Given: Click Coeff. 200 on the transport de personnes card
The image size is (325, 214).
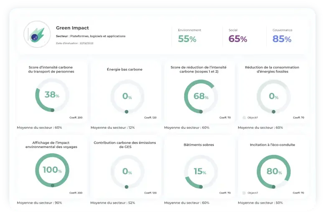Looking at the screenshot, I should click(76, 117).
